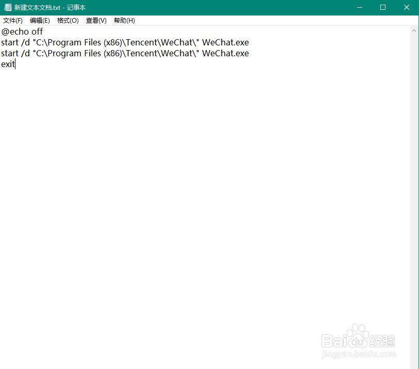Minimize the Notepad window
The image size is (419, 369).
[360, 8]
